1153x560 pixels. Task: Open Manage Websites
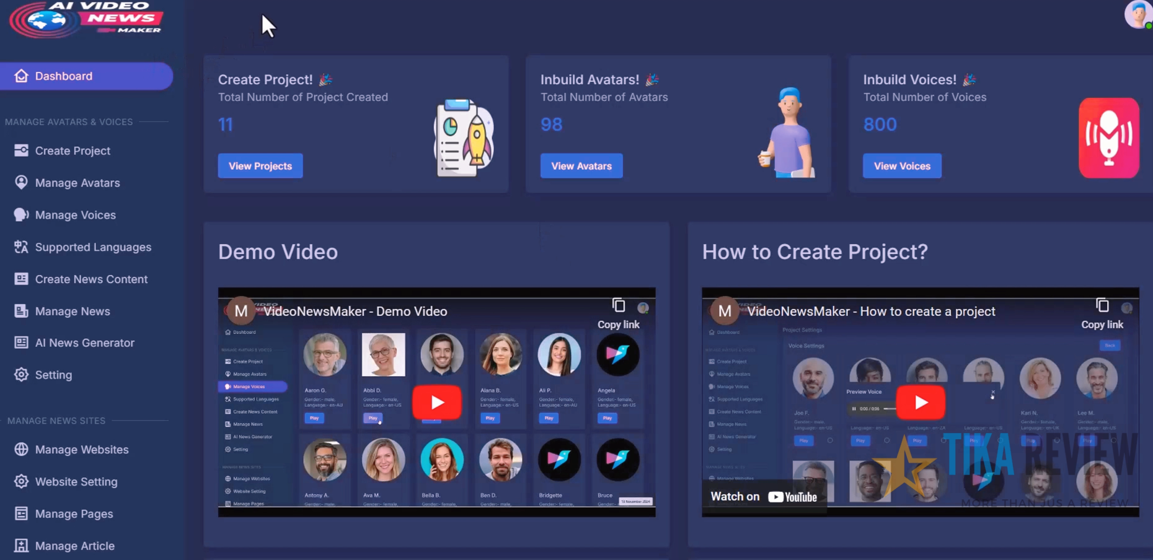(81, 450)
